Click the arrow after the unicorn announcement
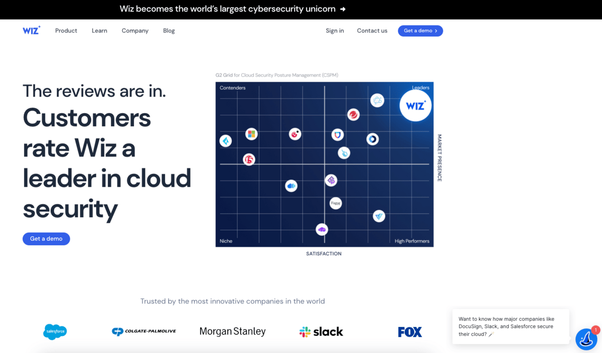602x353 pixels. pyautogui.click(x=343, y=9)
